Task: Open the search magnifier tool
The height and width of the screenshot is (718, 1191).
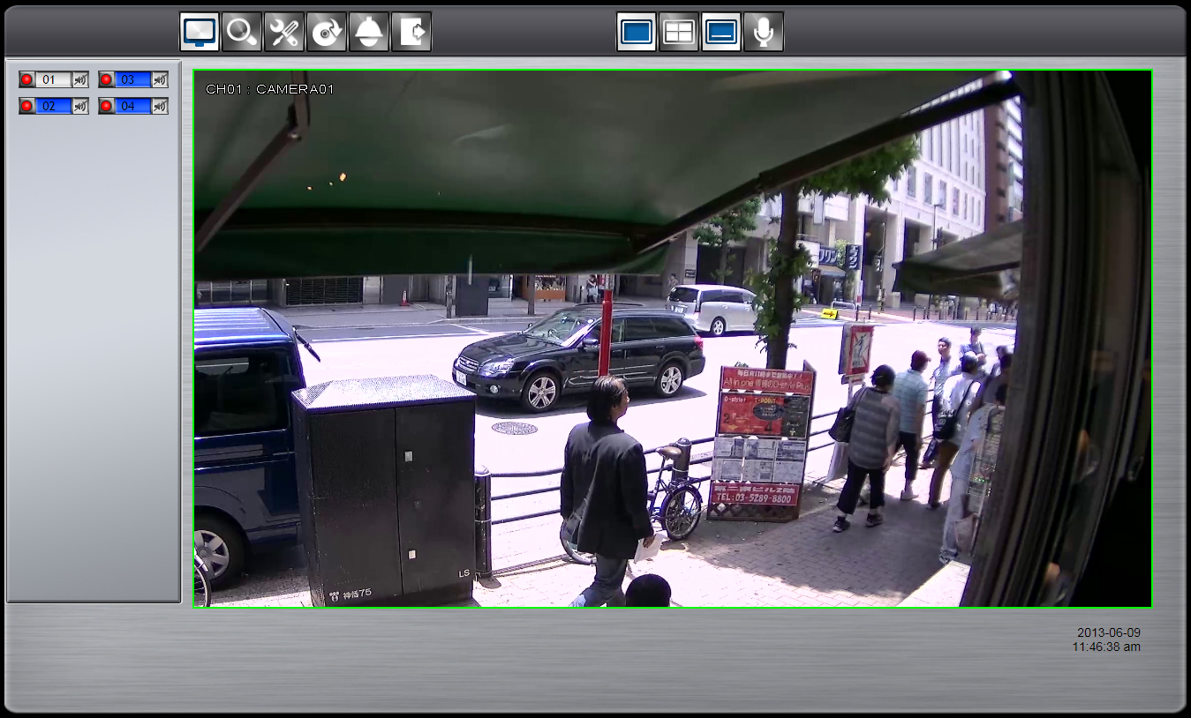Action: click(242, 32)
